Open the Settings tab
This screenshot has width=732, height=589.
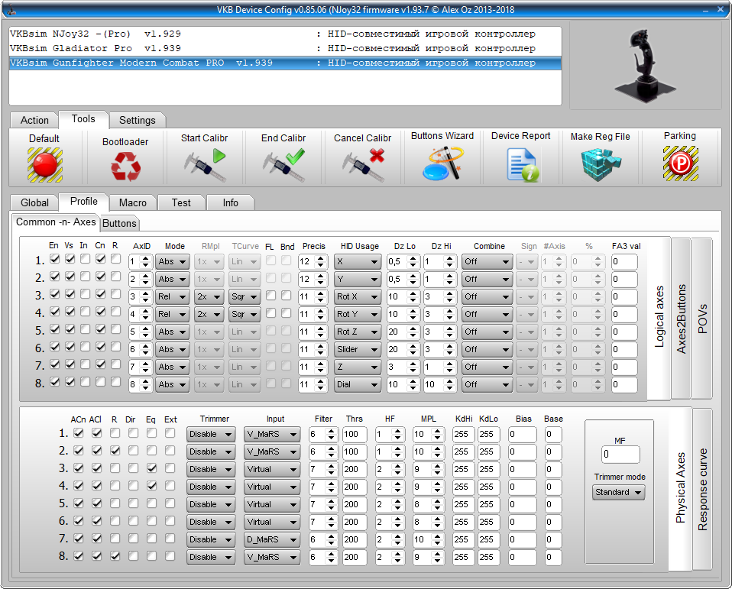click(x=137, y=120)
